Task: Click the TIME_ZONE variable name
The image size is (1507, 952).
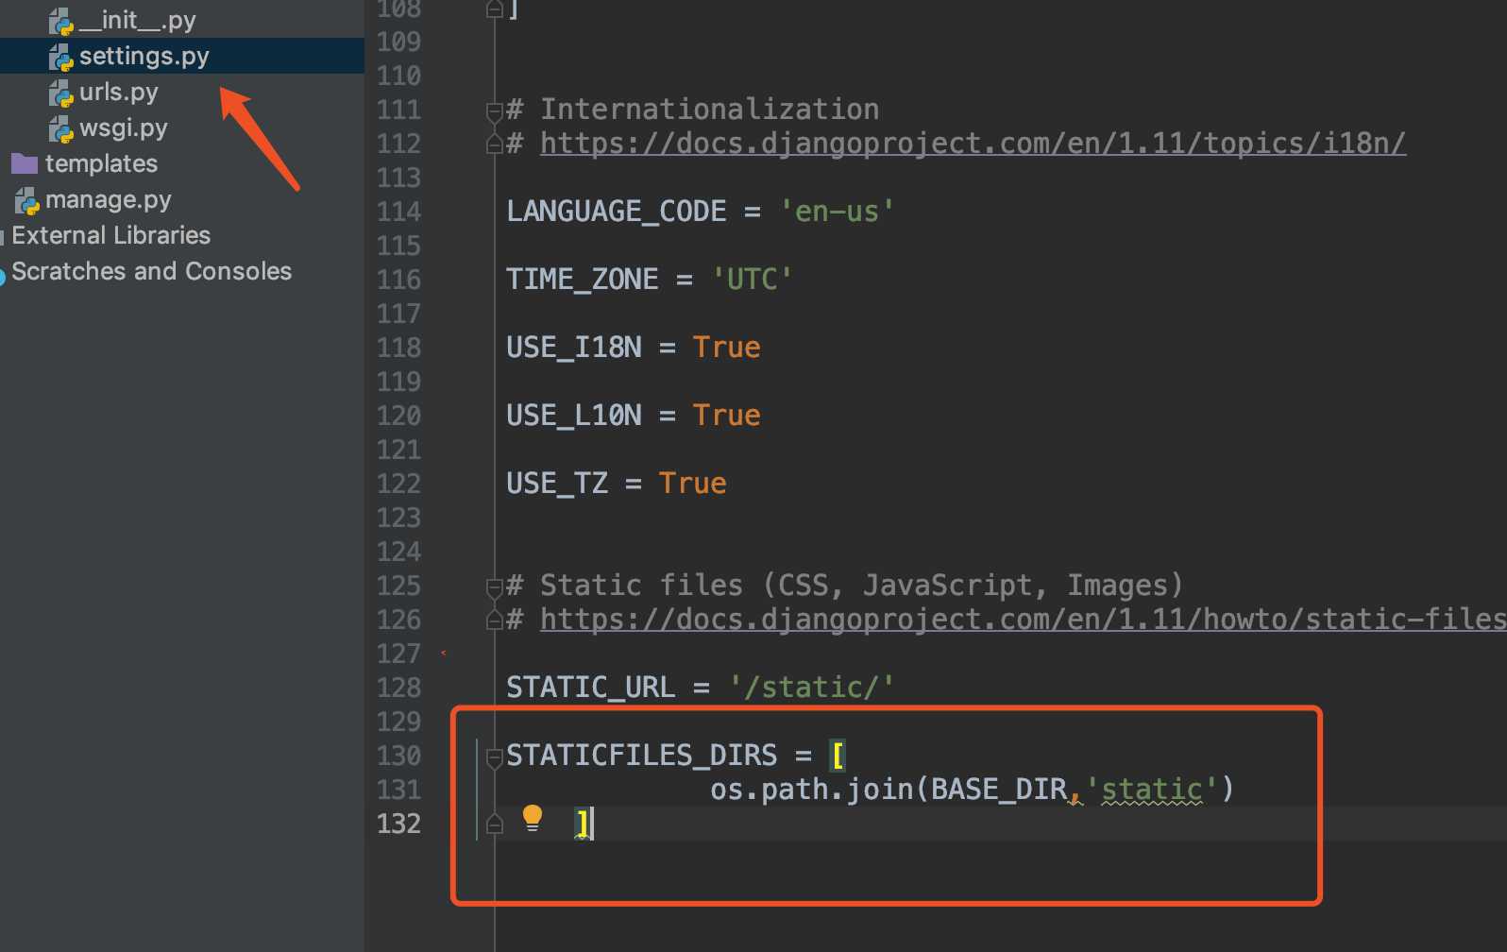Action: point(583,280)
